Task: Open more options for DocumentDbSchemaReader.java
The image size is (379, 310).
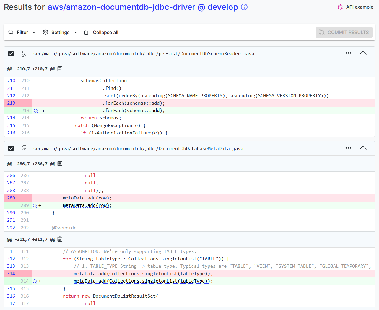Action: tap(348, 53)
